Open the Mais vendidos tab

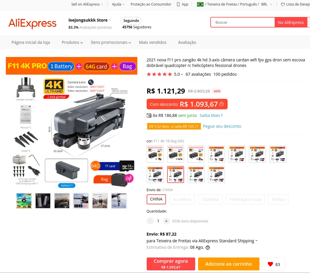tap(153, 42)
